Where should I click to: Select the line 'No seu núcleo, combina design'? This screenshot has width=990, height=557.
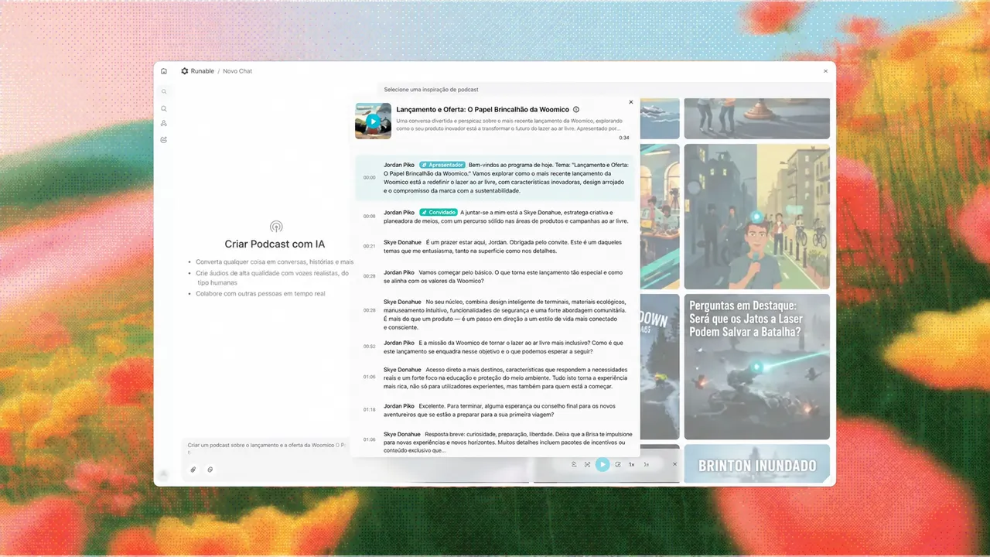(x=505, y=314)
